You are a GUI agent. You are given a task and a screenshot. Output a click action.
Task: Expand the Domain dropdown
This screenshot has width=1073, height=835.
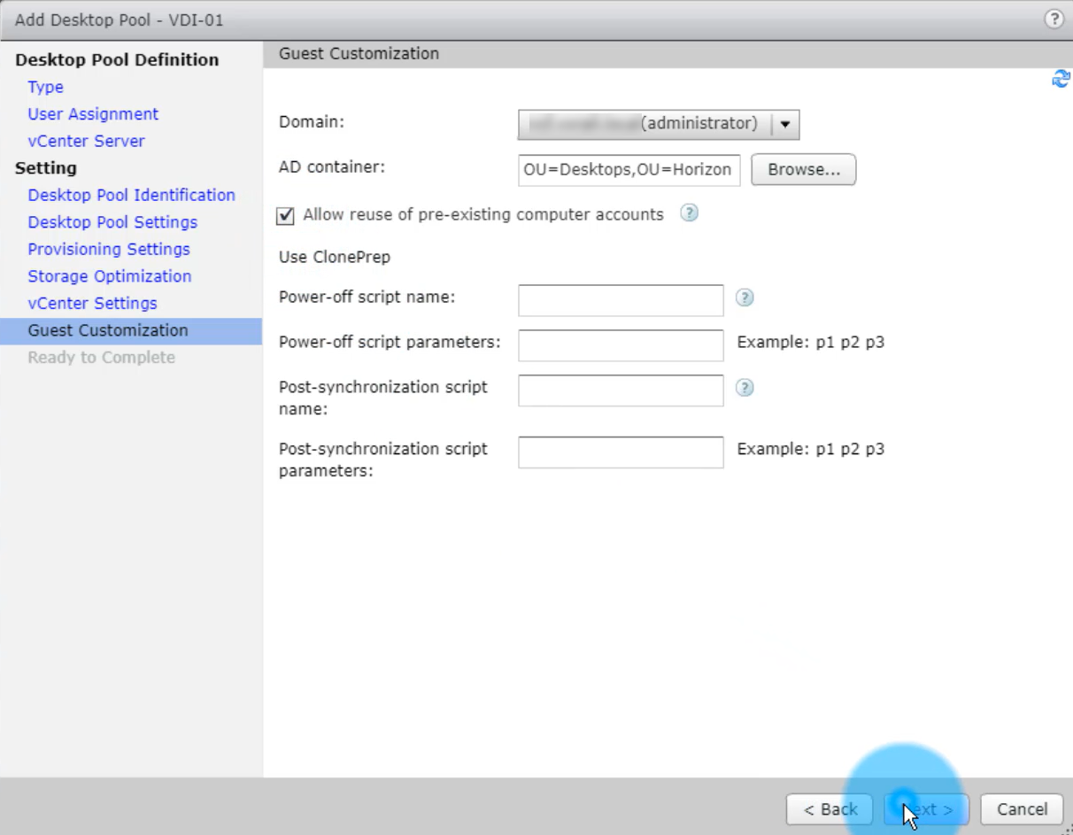[784, 125]
